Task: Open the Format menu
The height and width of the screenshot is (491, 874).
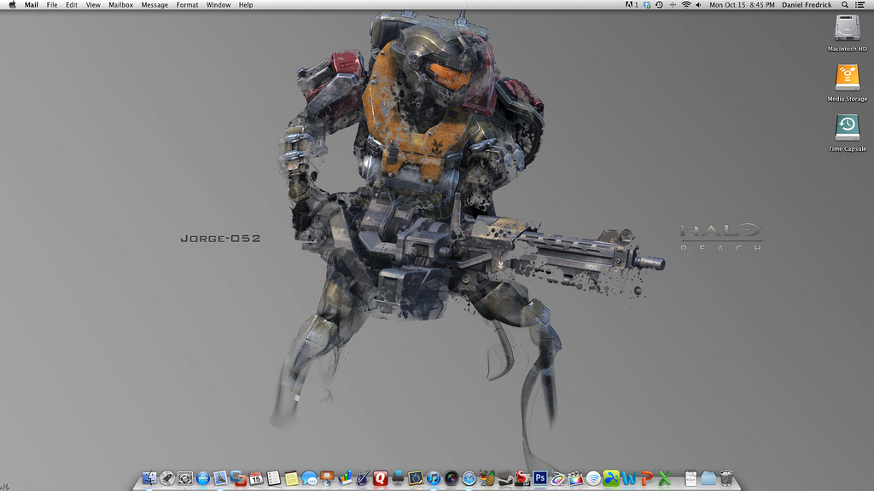Action: (187, 5)
